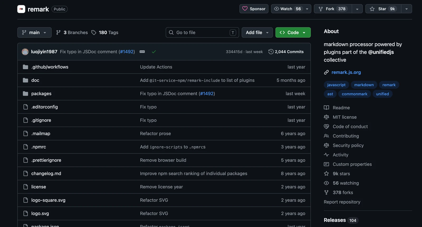Image resolution: width=422 pixels, height=227 pixels.
Task: Open the Watch notifications dropdown arrow
Action: click(x=307, y=9)
